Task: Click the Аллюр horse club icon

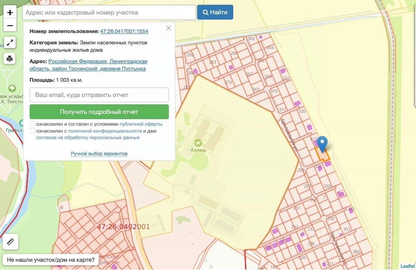Action: 198,143
